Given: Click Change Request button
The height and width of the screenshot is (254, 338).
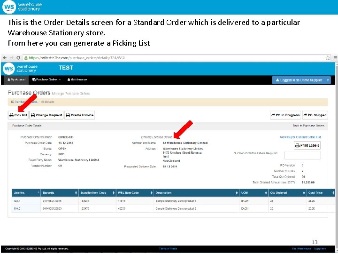Looking at the screenshot, I should pyautogui.click(x=46, y=115).
